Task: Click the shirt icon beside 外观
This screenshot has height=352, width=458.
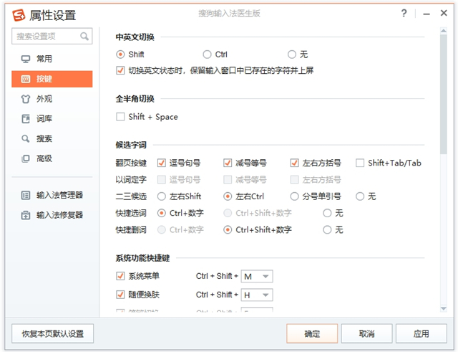Action: (x=26, y=99)
